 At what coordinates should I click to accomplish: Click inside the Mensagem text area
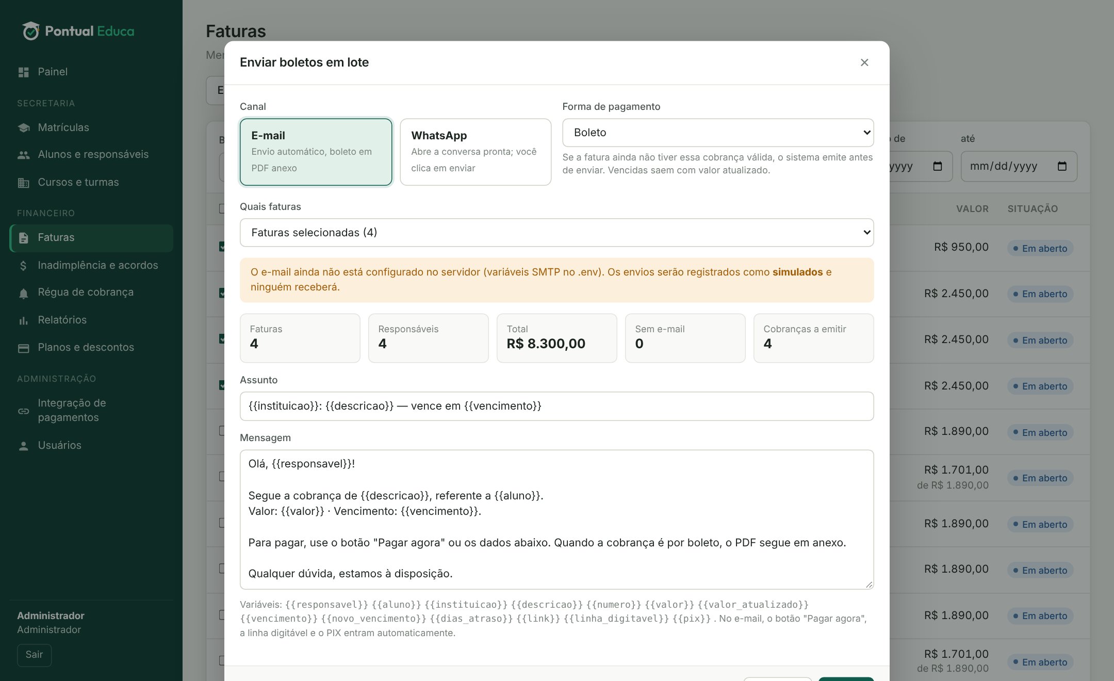point(556,520)
